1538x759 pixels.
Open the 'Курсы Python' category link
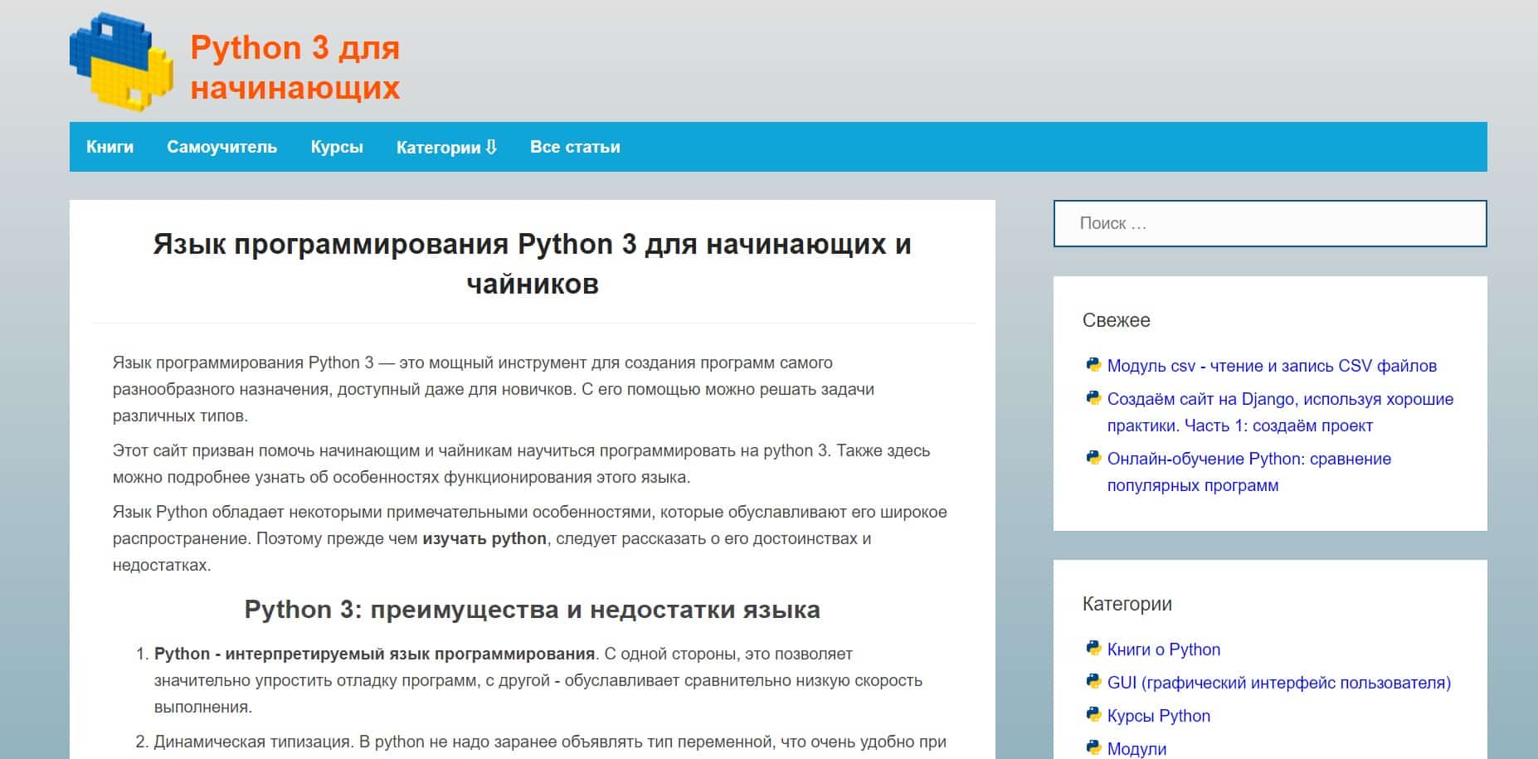(x=1159, y=716)
